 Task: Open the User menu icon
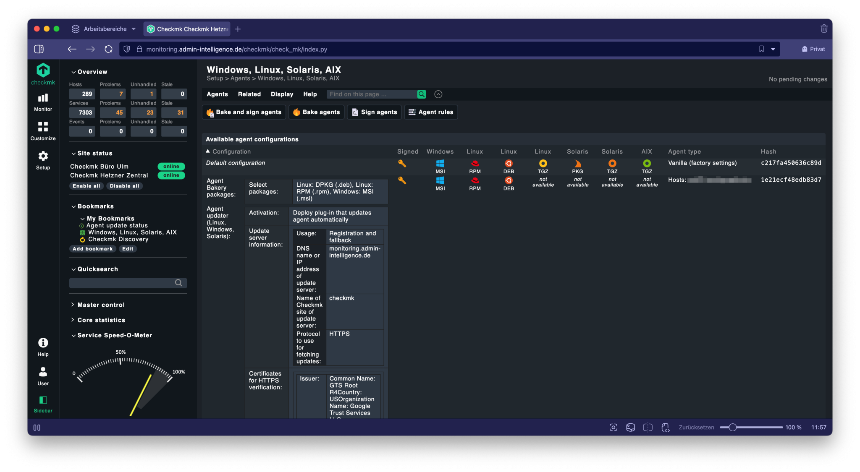43,376
